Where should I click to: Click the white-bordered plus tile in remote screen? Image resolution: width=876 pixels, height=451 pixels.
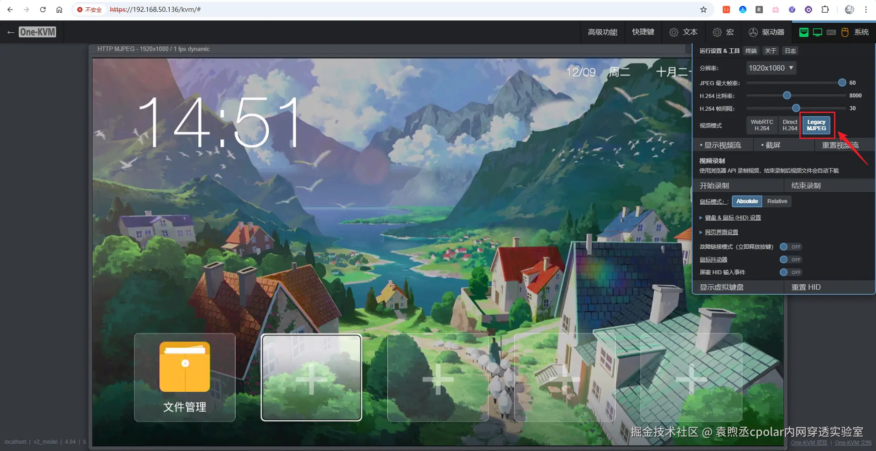click(311, 377)
